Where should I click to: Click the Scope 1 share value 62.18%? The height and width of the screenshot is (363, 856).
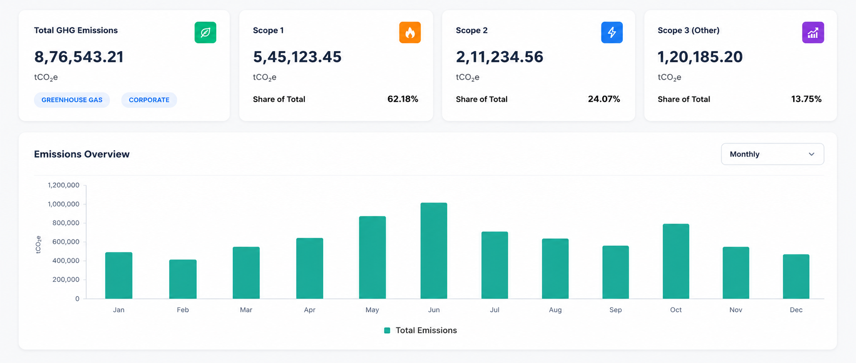402,99
